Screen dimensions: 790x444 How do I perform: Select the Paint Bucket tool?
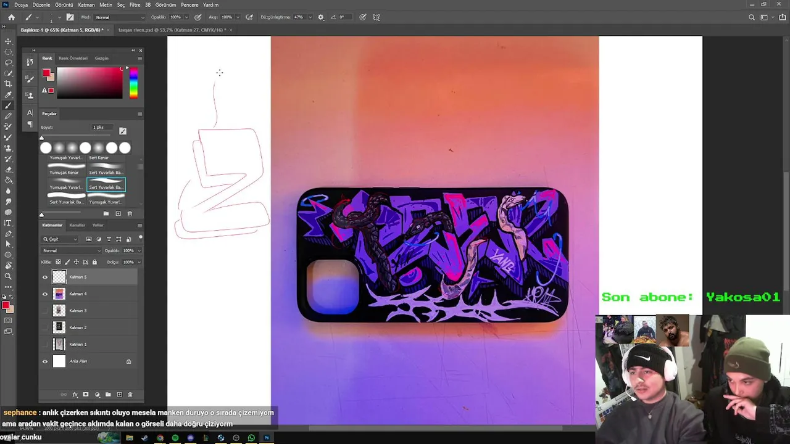(x=8, y=180)
